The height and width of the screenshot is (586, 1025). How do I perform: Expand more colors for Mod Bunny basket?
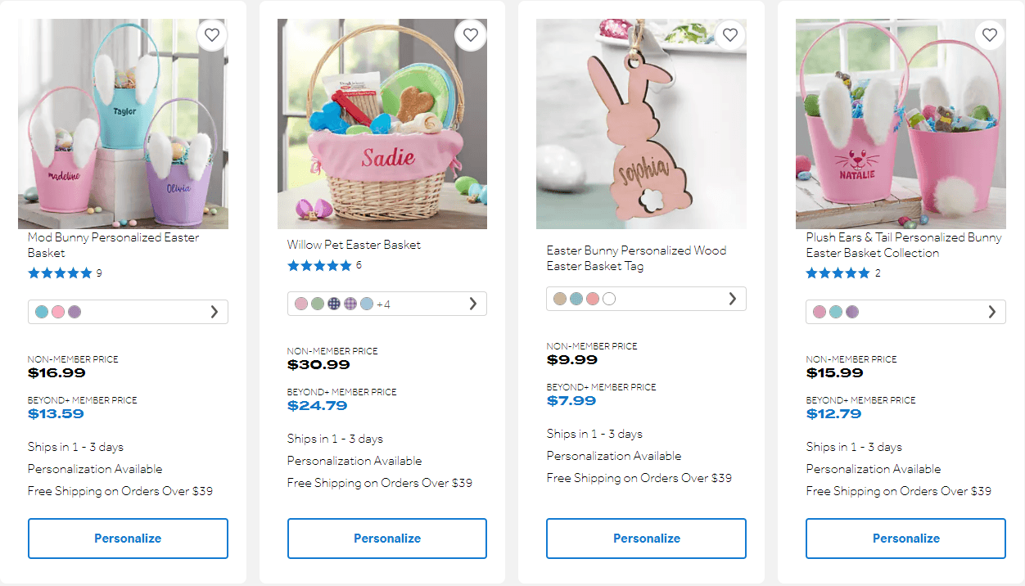click(215, 311)
